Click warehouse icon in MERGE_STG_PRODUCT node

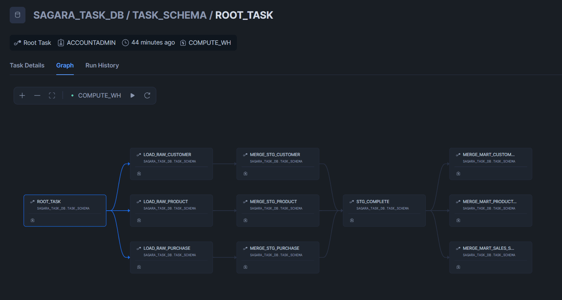tap(246, 220)
